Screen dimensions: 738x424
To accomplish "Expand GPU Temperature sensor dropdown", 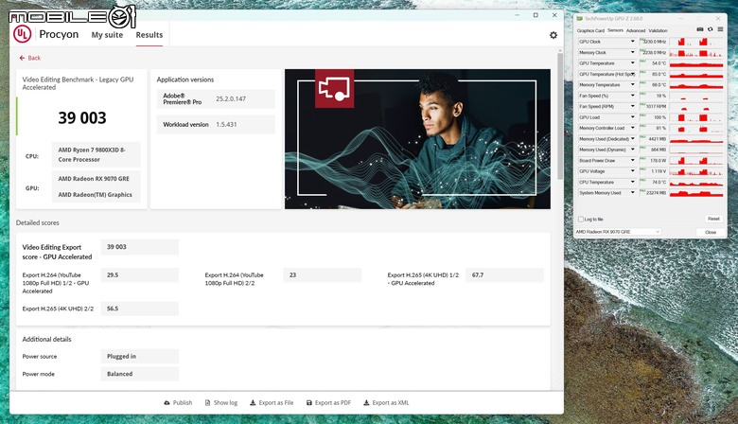I will (x=633, y=63).
